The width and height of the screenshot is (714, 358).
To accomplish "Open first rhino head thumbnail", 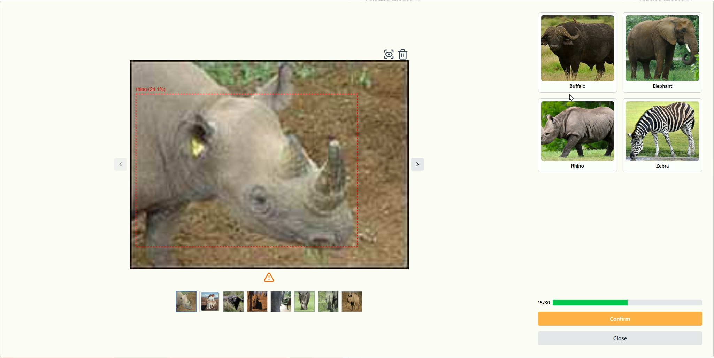I will tap(186, 302).
